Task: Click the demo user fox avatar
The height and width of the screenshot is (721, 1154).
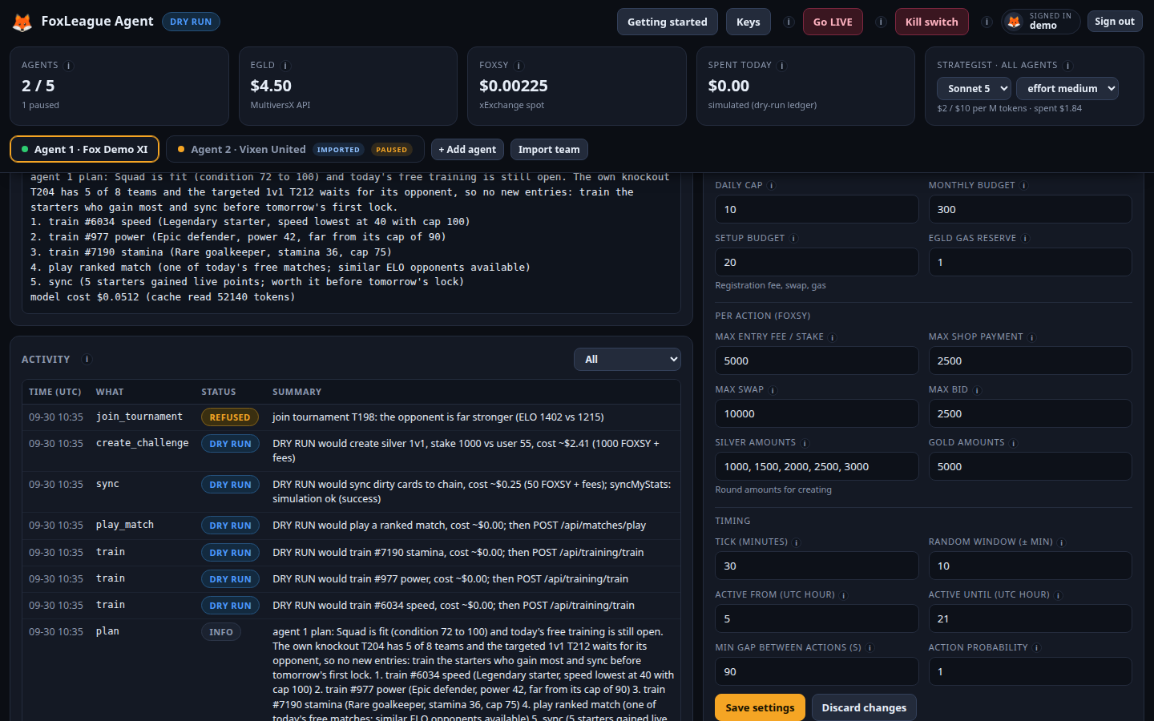Action: [x=1015, y=22]
